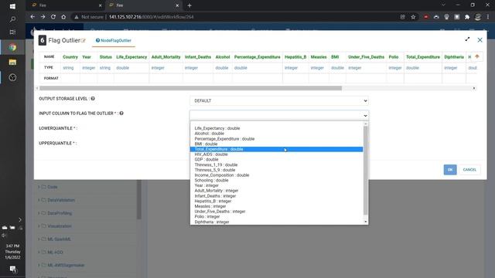Click the Life_Expectancy column header
The image size is (495, 278).
[131, 57]
